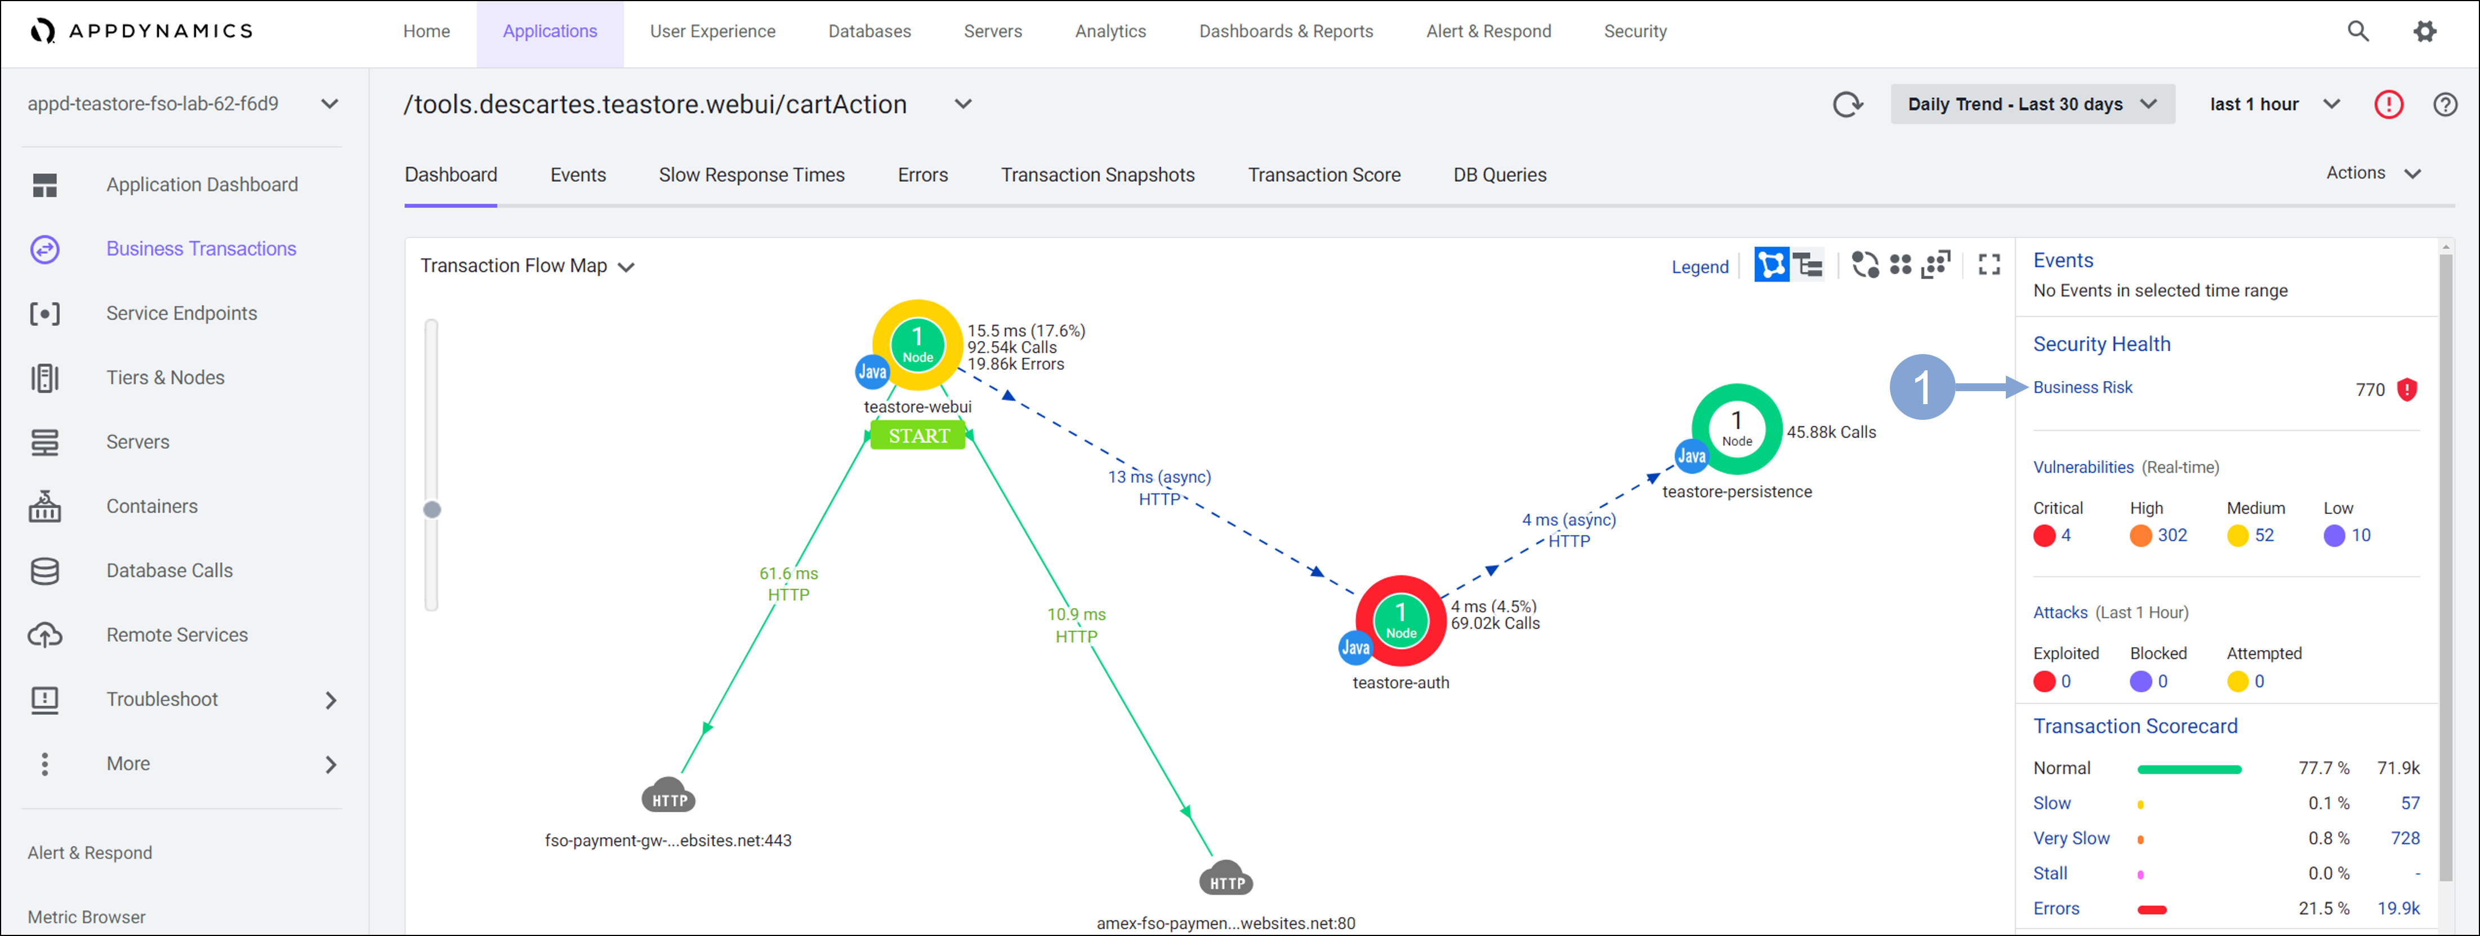This screenshot has height=936, width=2480.
Task: Open the search icon in top bar
Action: pos(2357,32)
